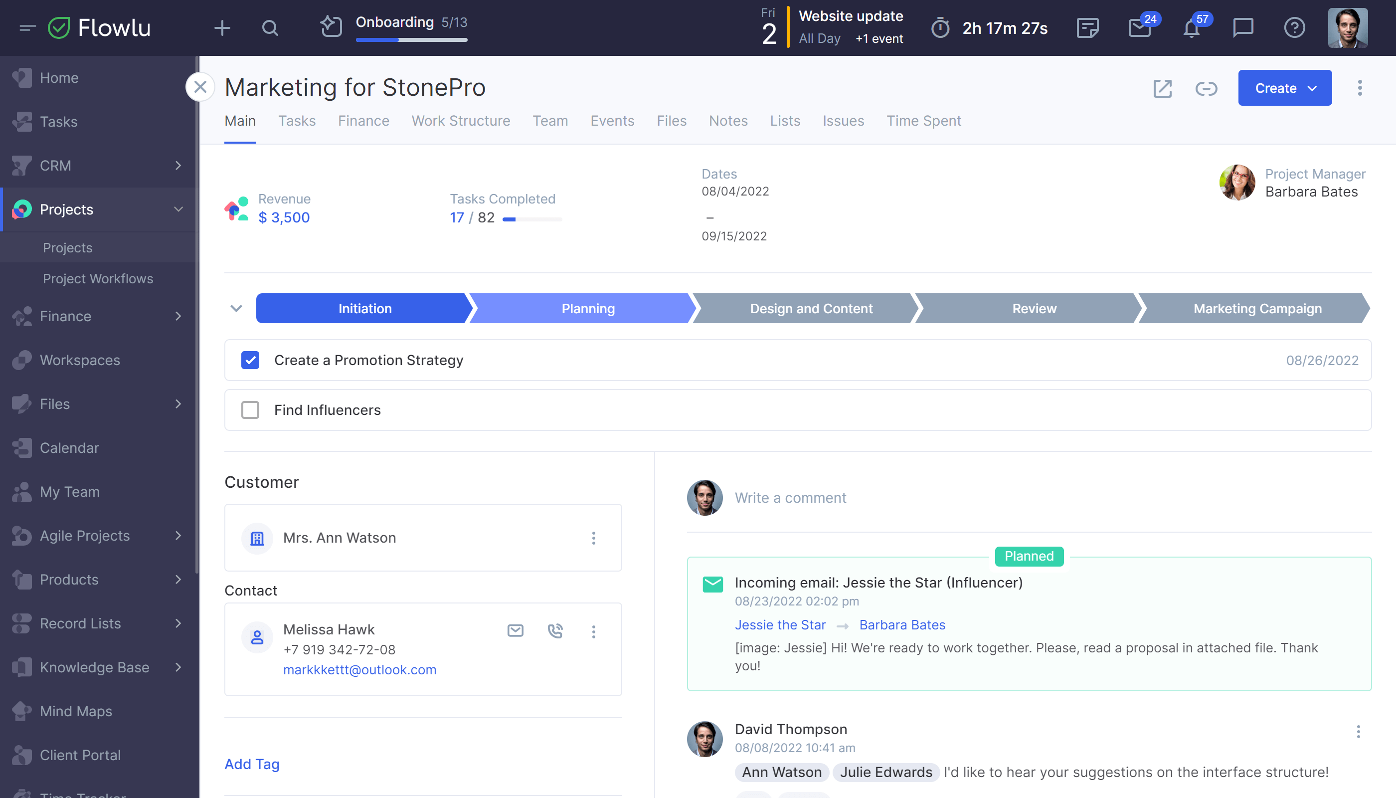Open Melissa Hawk contact options menu
Image resolution: width=1396 pixels, height=798 pixels.
[593, 631]
